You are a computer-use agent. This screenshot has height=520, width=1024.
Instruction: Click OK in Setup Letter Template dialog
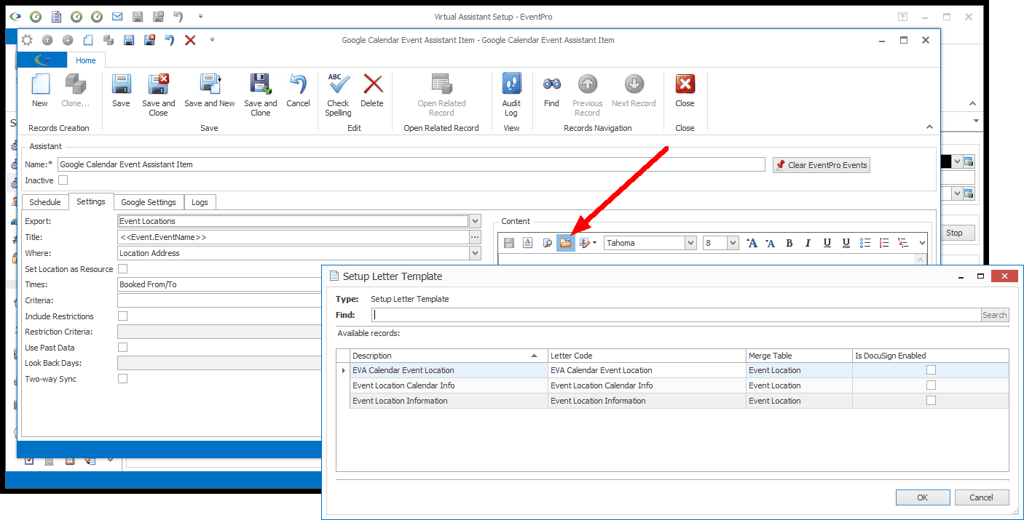[923, 497]
